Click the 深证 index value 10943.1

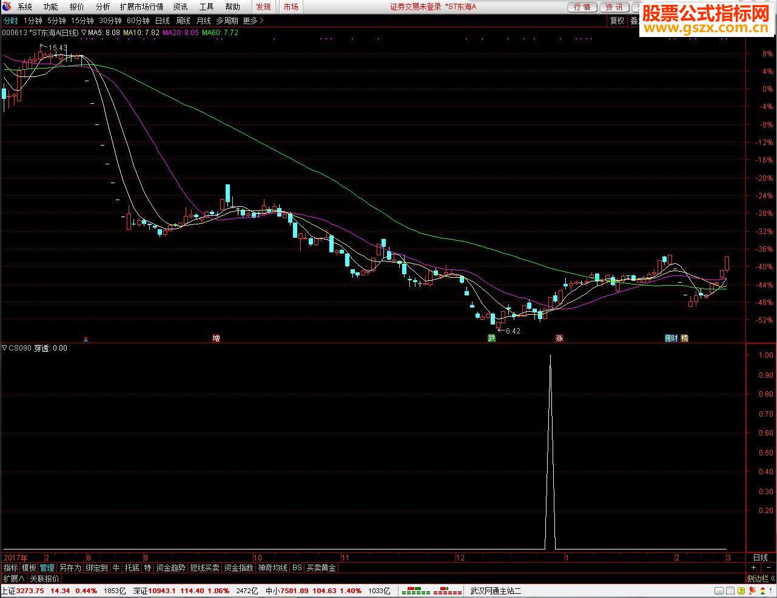click(x=163, y=591)
